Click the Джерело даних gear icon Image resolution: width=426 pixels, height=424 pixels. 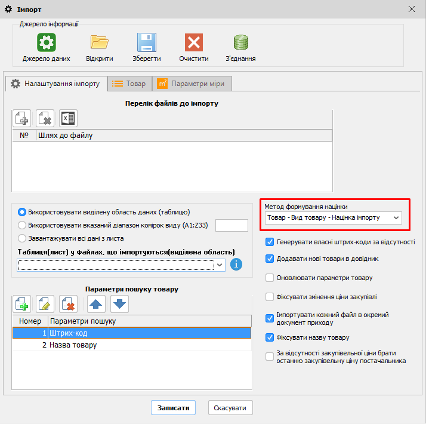coord(47,43)
